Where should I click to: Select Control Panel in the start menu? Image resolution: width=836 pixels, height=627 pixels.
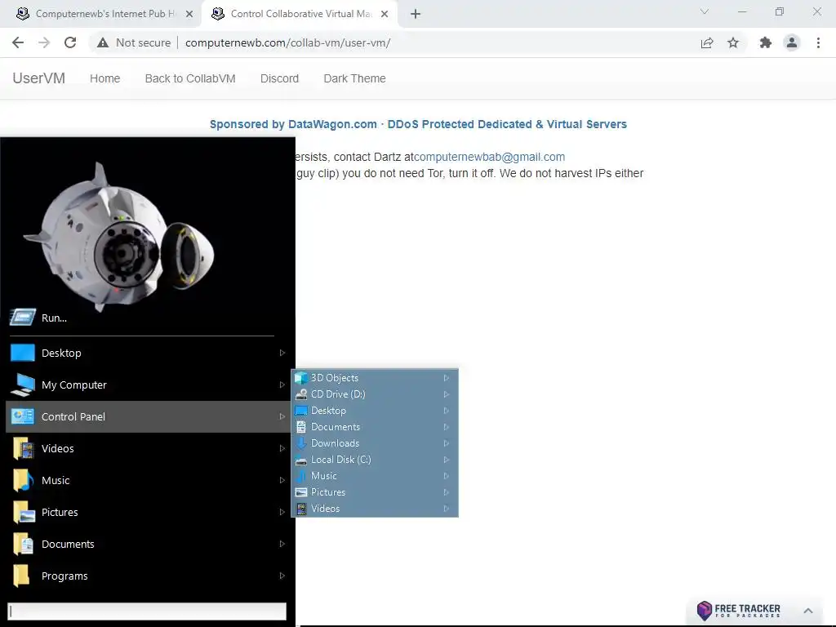(149, 416)
